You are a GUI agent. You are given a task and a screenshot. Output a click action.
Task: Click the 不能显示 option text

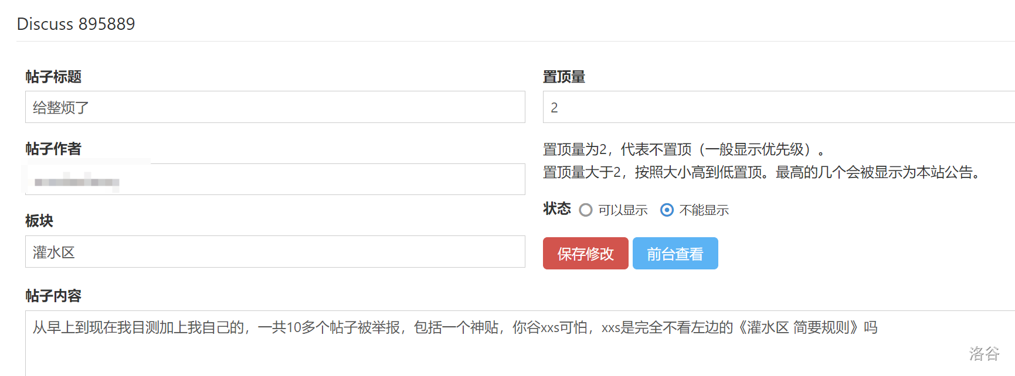(x=704, y=210)
